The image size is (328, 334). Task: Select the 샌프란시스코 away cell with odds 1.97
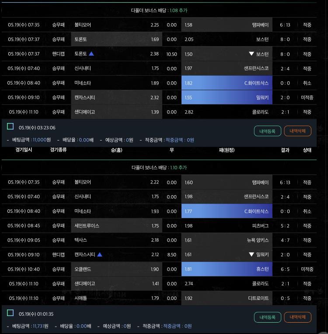227,68
